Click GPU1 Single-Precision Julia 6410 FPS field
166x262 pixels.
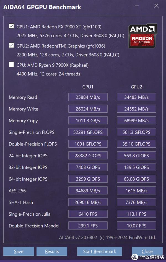tap(88, 214)
